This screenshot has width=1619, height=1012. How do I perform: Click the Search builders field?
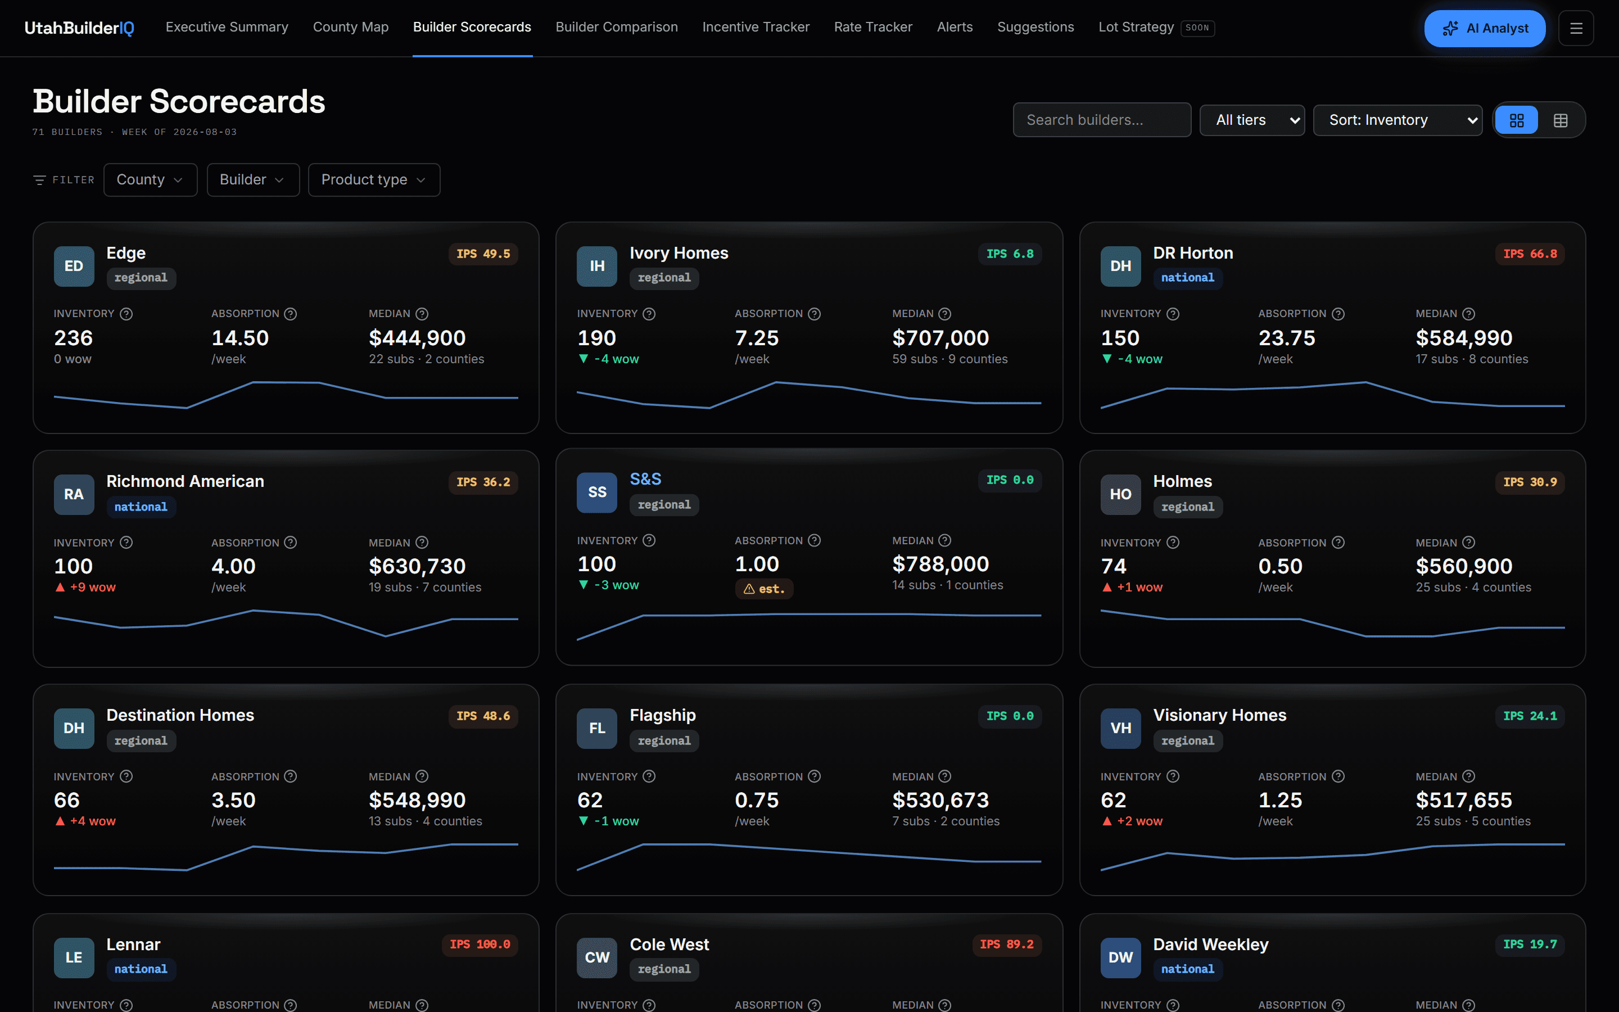coord(1102,120)
